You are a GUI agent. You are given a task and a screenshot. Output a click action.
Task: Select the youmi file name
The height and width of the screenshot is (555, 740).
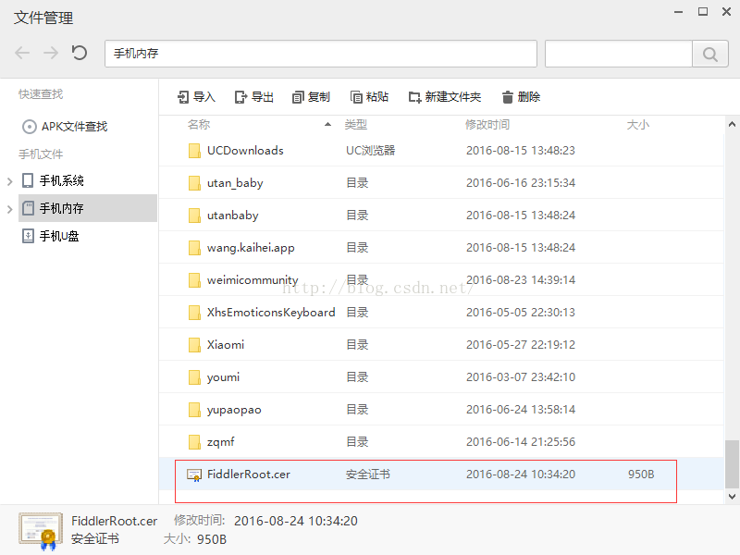(223, 377)
